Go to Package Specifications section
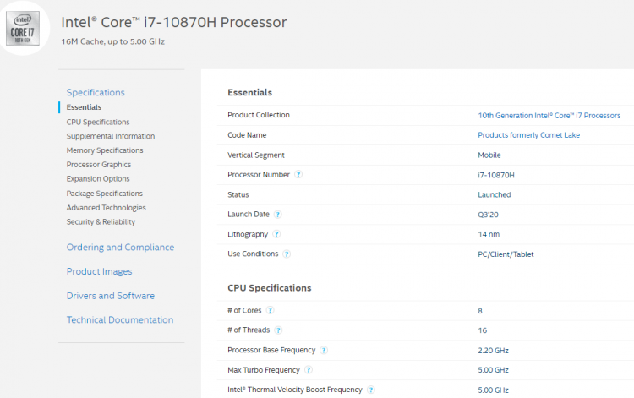The image size is (634, 398). (x=104, y=194)
